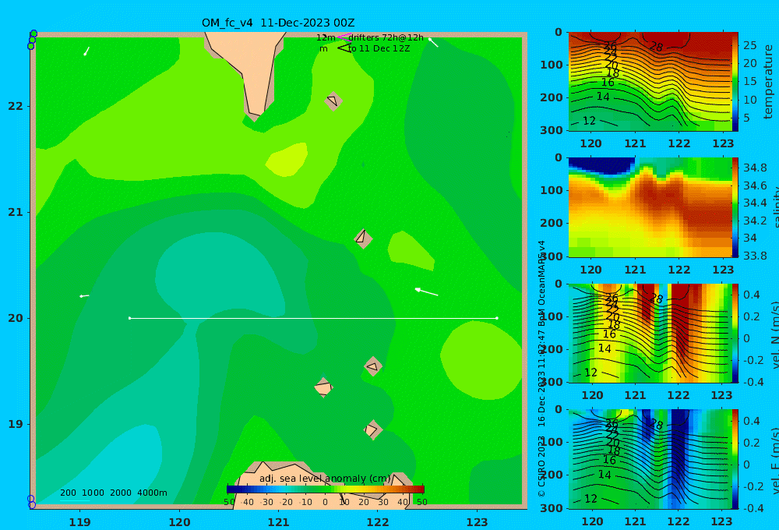Click the small island marker near 19.5N 122E

click(x=372, y=366)
